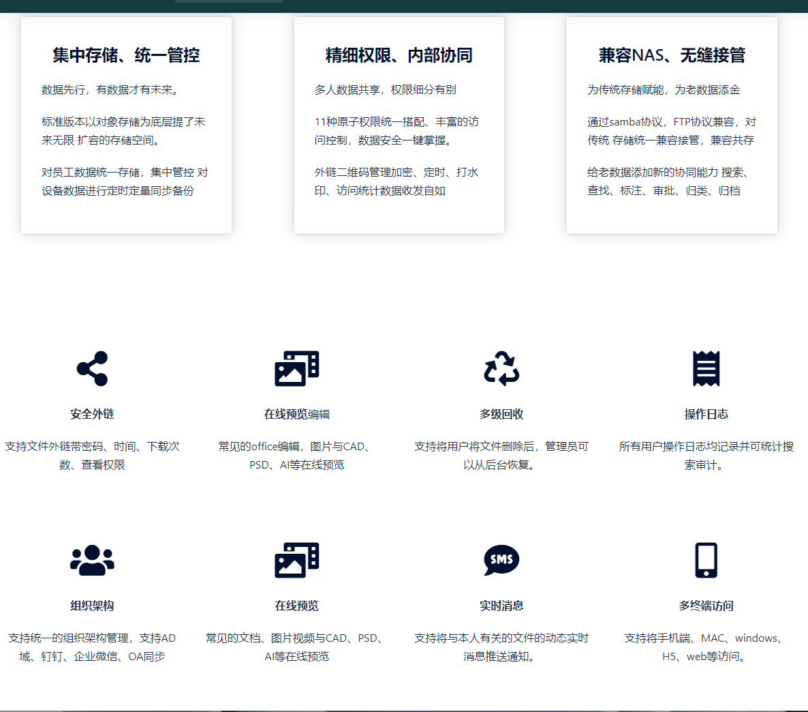Click the 多级回收 recycle arrows icon
The height and width of the screenshot is (712, 808).
pos(502,368)
